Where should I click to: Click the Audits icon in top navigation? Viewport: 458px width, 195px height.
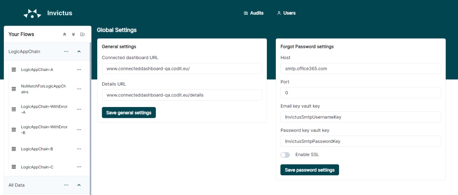(x=245, y=13)
